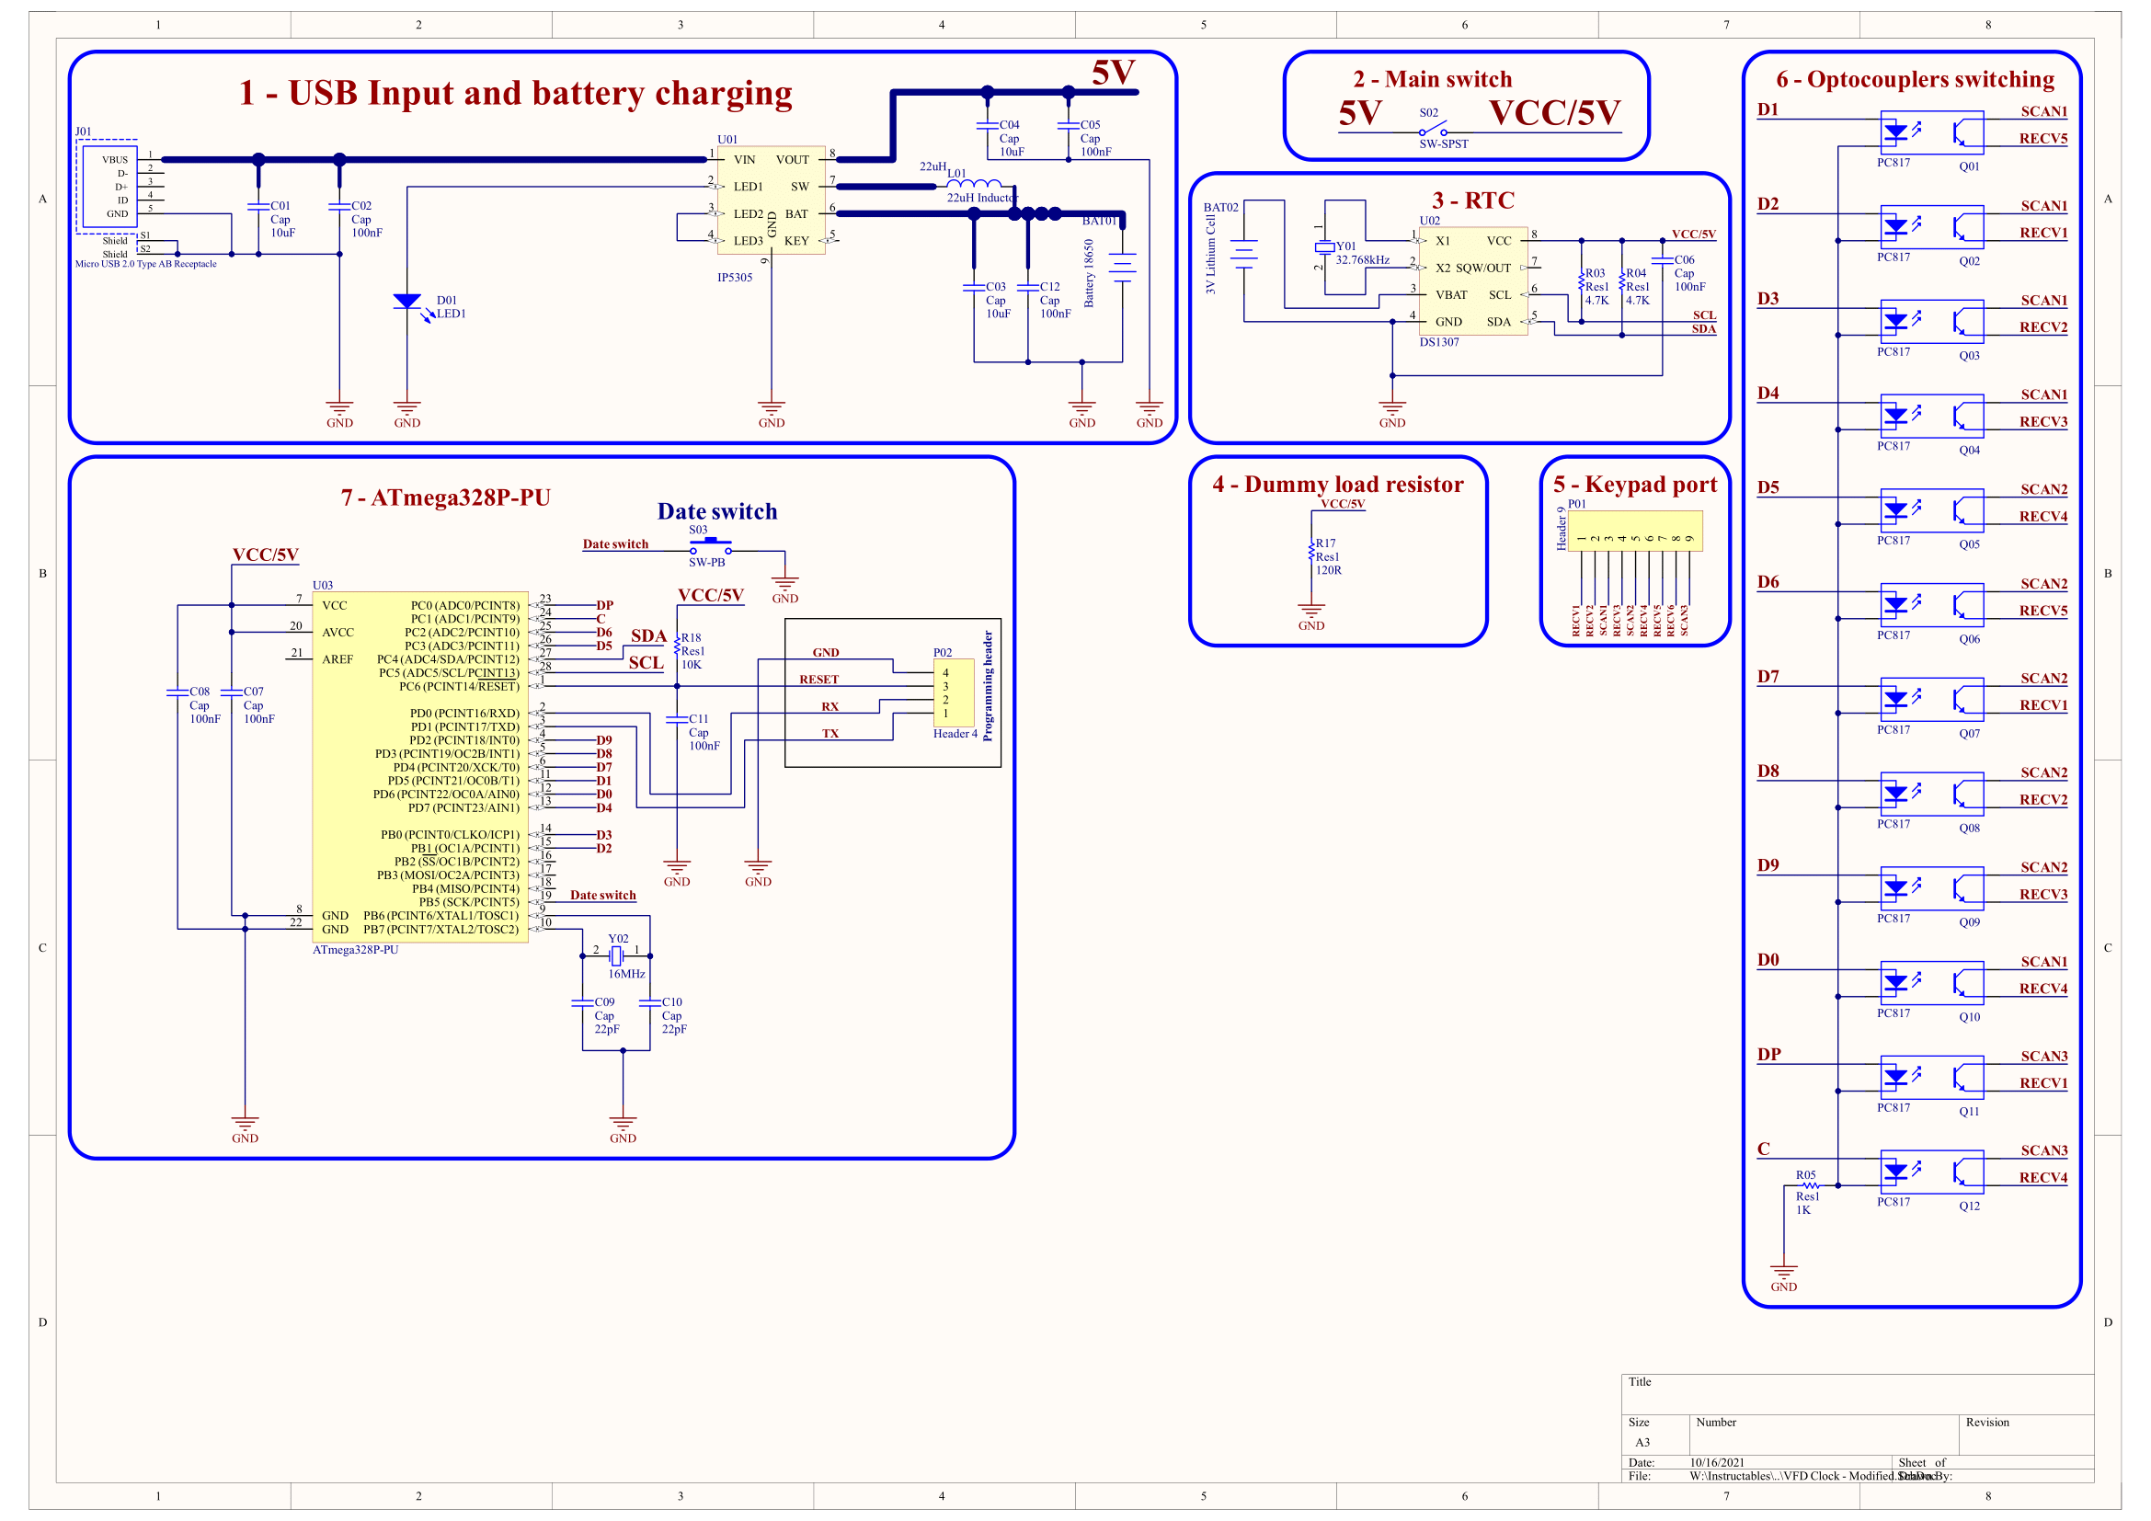
Task: Click the 3V lithium cell BAT02
Action: click(x=1244, y=254)
